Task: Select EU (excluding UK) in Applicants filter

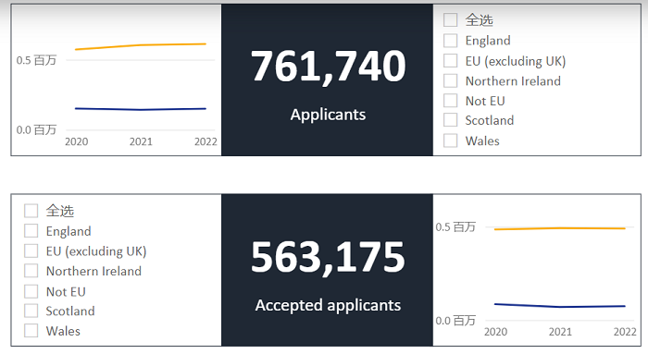Action: 451,61
